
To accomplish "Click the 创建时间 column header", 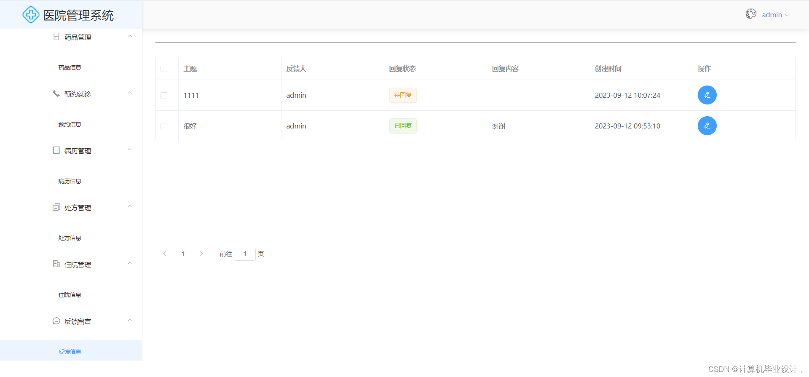I will click(x=608, y=69).
